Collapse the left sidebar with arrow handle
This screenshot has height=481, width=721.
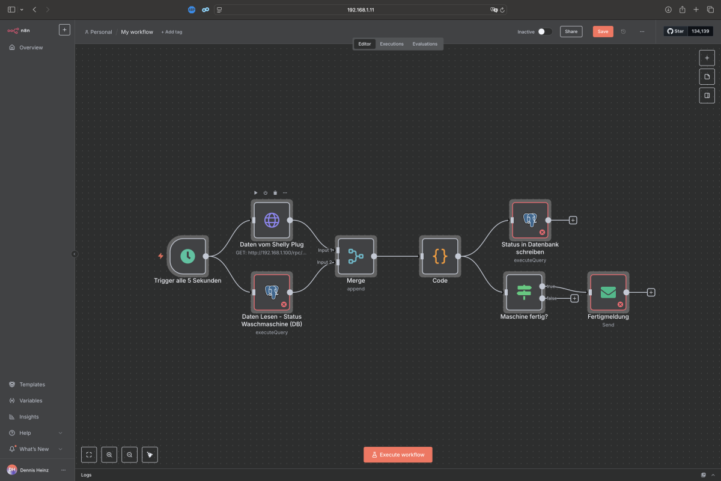pos(75,254)
